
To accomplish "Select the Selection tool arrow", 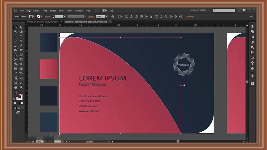I will (16, 27).
